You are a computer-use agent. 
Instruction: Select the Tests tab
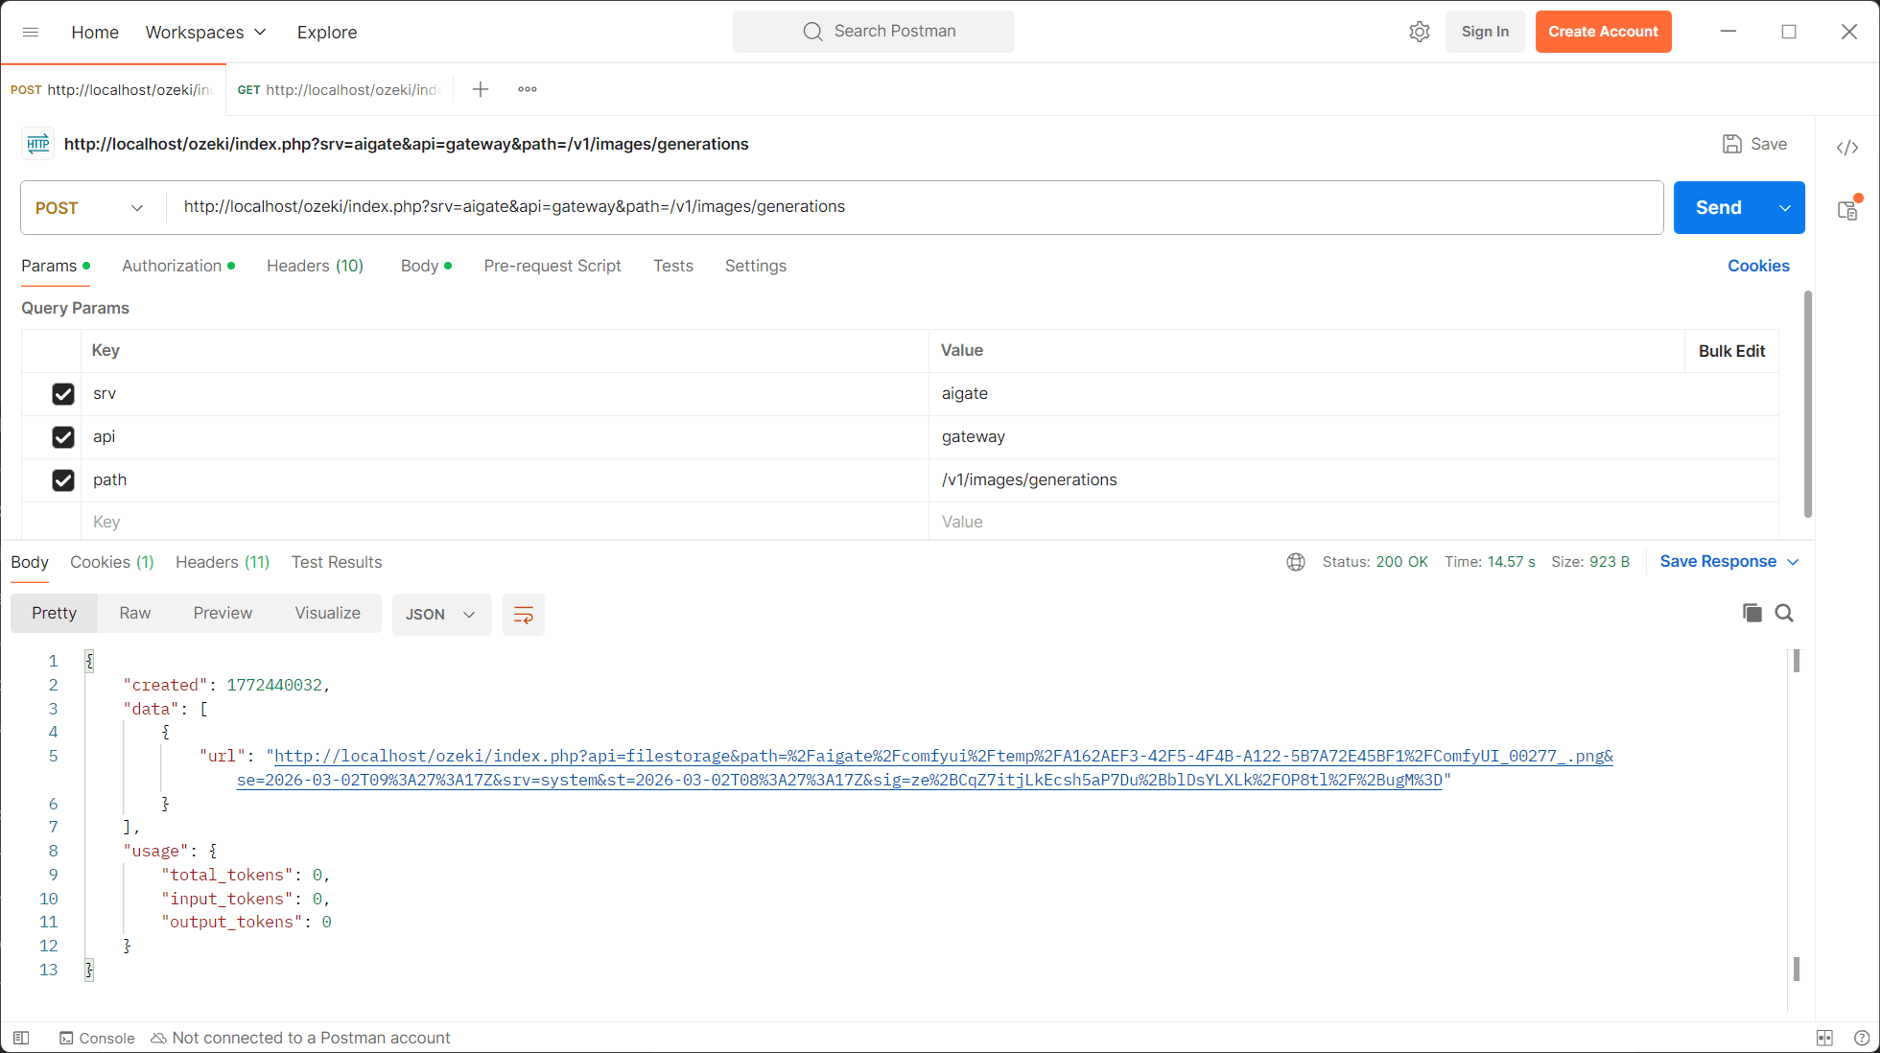pyautogui.click(x=673, y=267)
